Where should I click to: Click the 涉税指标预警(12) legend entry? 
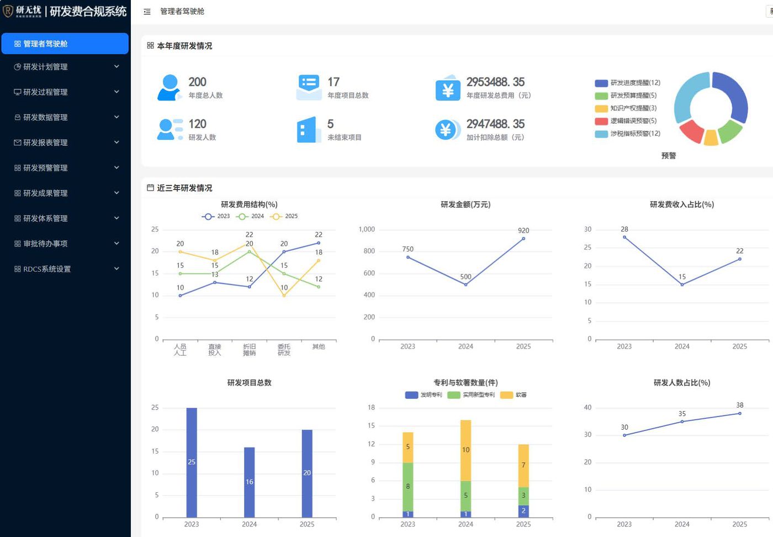(x=628, y=134)
